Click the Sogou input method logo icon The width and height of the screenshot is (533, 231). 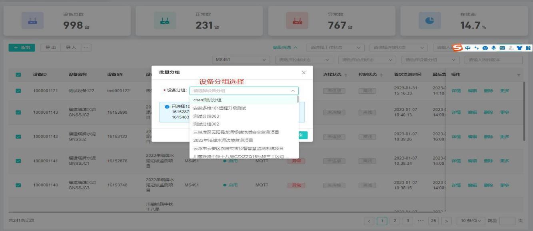458,48
